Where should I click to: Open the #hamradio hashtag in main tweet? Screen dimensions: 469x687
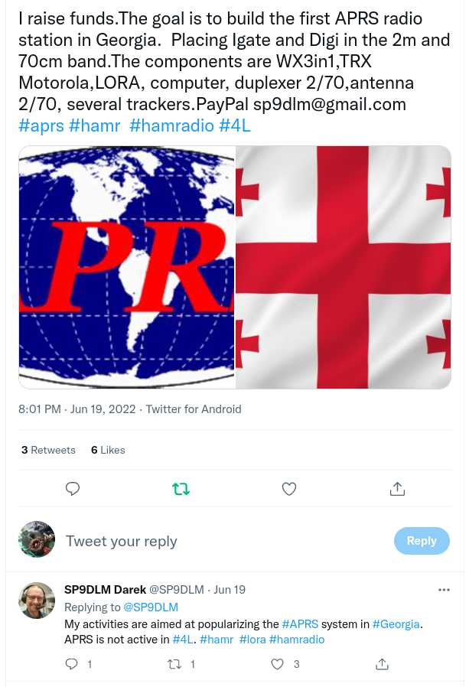(x=171, y=125)
